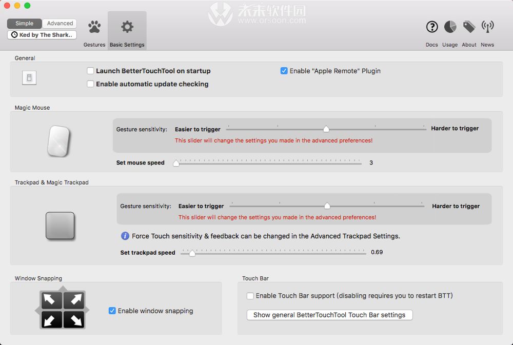This screenshot has height=345, width=513.
Task: Open the Usage pie chart icon
Action: (x=450, y=27)
